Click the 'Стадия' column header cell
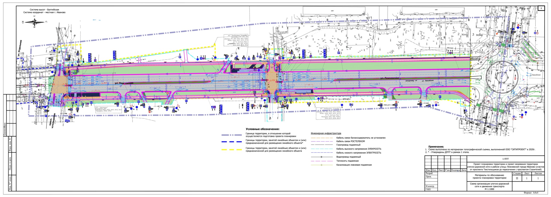551x197 pixels. (x=517, y=173)
